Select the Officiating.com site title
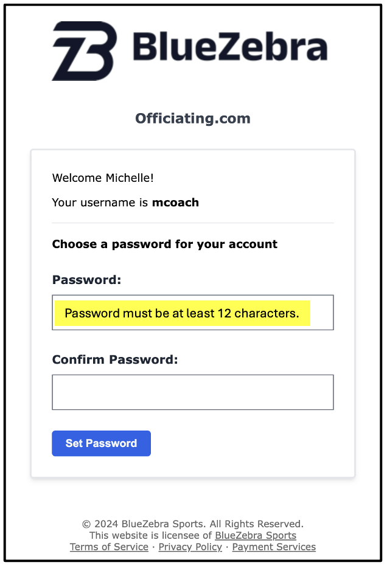 (193, 118)
